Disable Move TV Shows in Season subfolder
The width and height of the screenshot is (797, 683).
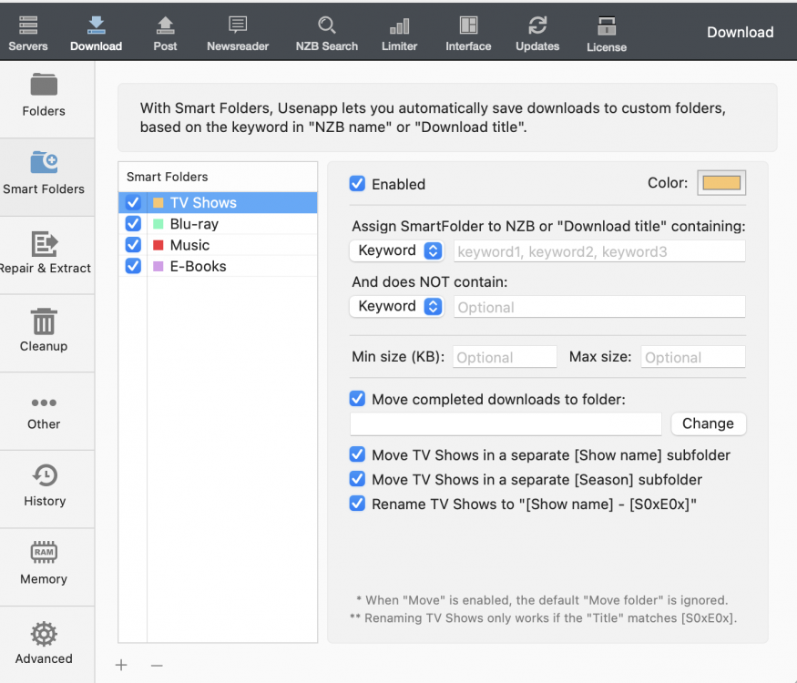tap(358, 479)
